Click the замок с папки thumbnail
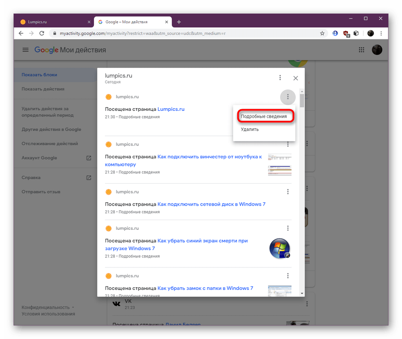Image resolution: width=402 pixels, height=339 pixels. coord(280,291)
